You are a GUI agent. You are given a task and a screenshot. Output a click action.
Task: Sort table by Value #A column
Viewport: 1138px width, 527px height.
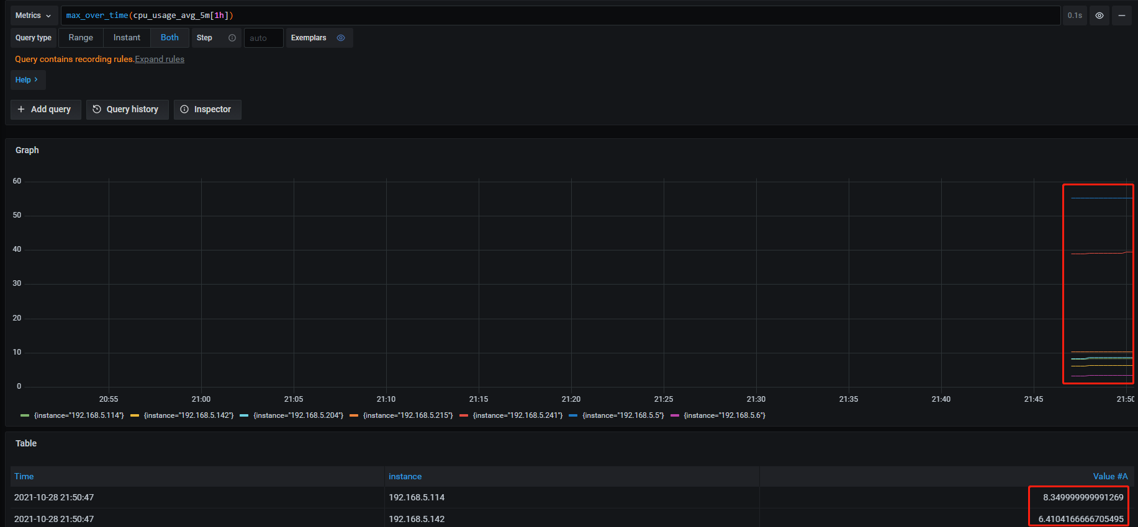click(1109, 476)
